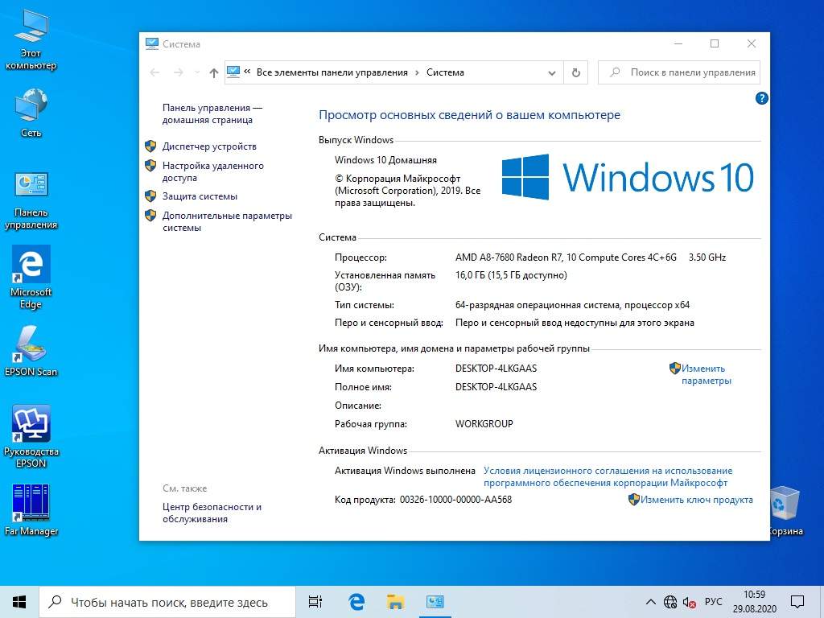This screenshot has height=618, width=824.
Task: Launch the EPSON Scan desktop shortcut
Action: 31,351
